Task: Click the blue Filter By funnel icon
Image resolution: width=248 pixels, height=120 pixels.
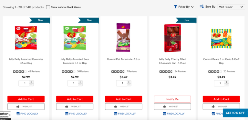Action: tap(176, 7)
